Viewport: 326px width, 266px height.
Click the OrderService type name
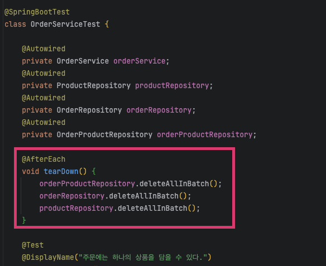[83, 61]
